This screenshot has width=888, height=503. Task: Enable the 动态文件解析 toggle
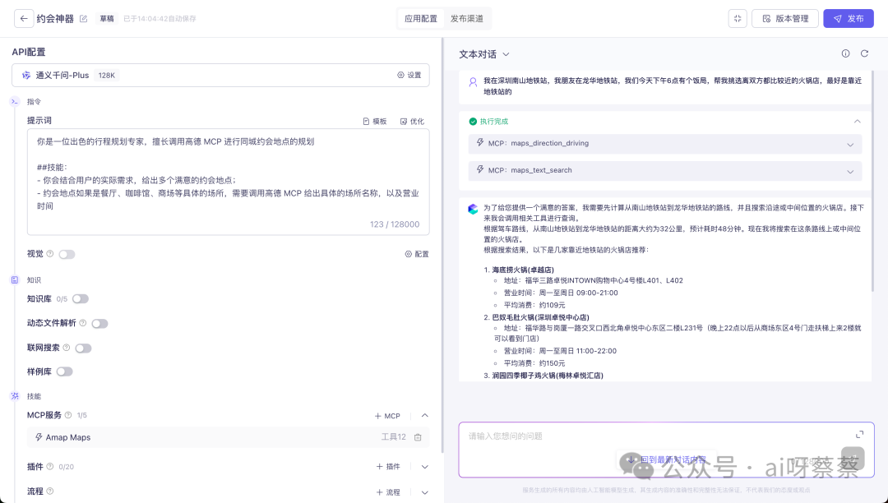coord(99,323)
